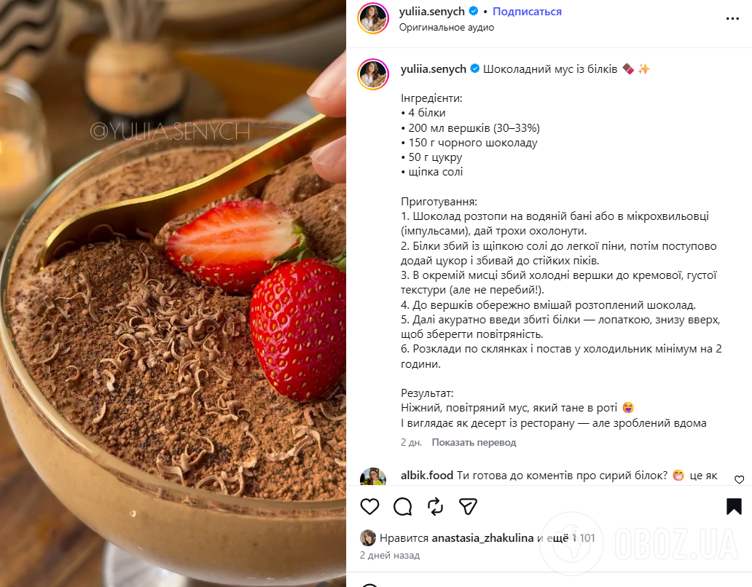
Task: Like the post with heart icon
Action: pos(369,506)
